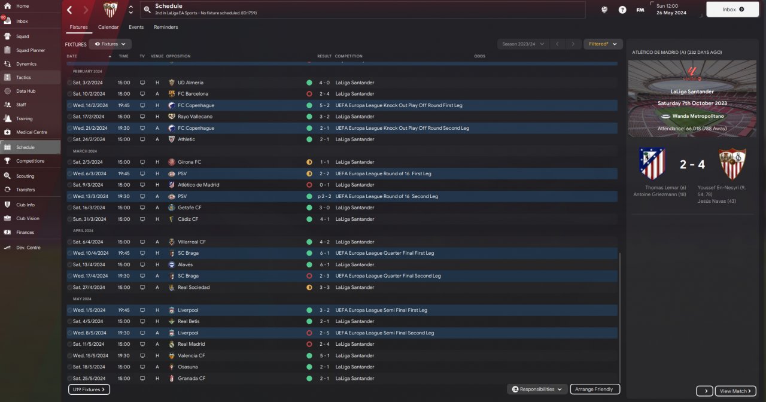This screenshot has width=766, height=402.
Task: Open the FM menu icon
Action: point(640,10)
